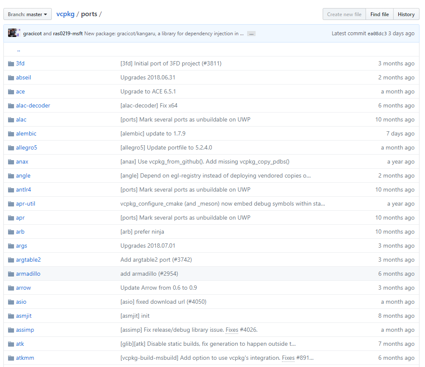
Task: Click the folder icon beside arrow
Action: pos(11,288)
